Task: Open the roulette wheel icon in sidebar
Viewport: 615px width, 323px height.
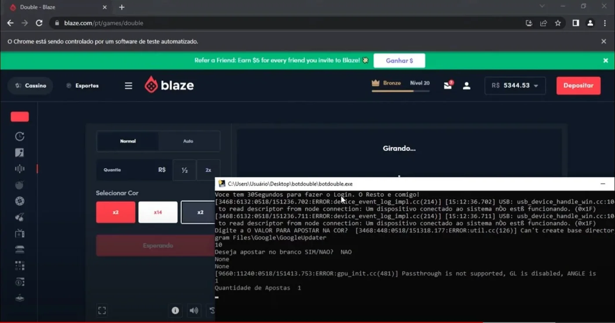Action: tap(19, 201)
